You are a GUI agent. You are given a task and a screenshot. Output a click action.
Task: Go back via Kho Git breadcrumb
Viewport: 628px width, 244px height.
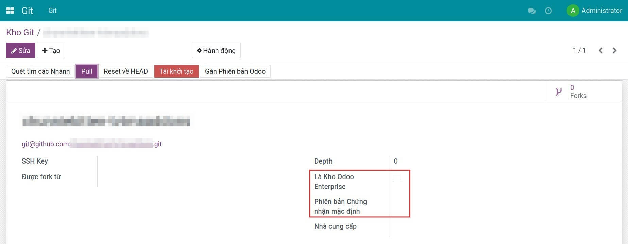(x=20, y=32)
